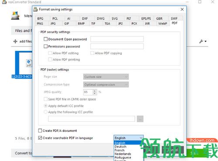Screen dimensions: 218x161
Task: Open the Compression type dropdown
Action: coord(106,84)
